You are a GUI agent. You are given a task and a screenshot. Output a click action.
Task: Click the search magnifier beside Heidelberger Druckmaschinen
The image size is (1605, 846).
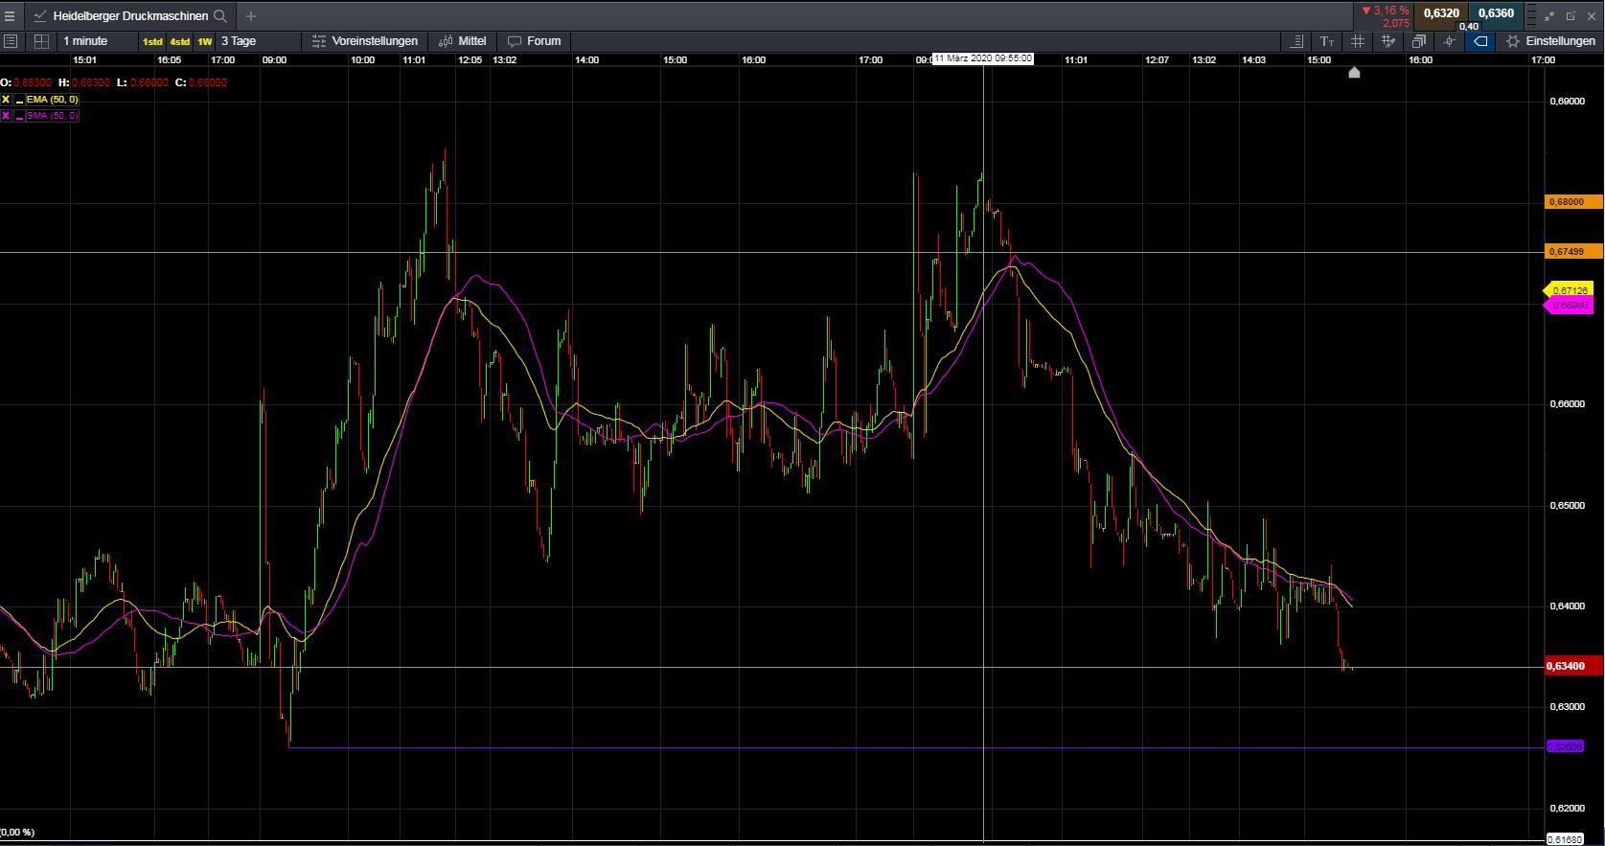[220, 16]
